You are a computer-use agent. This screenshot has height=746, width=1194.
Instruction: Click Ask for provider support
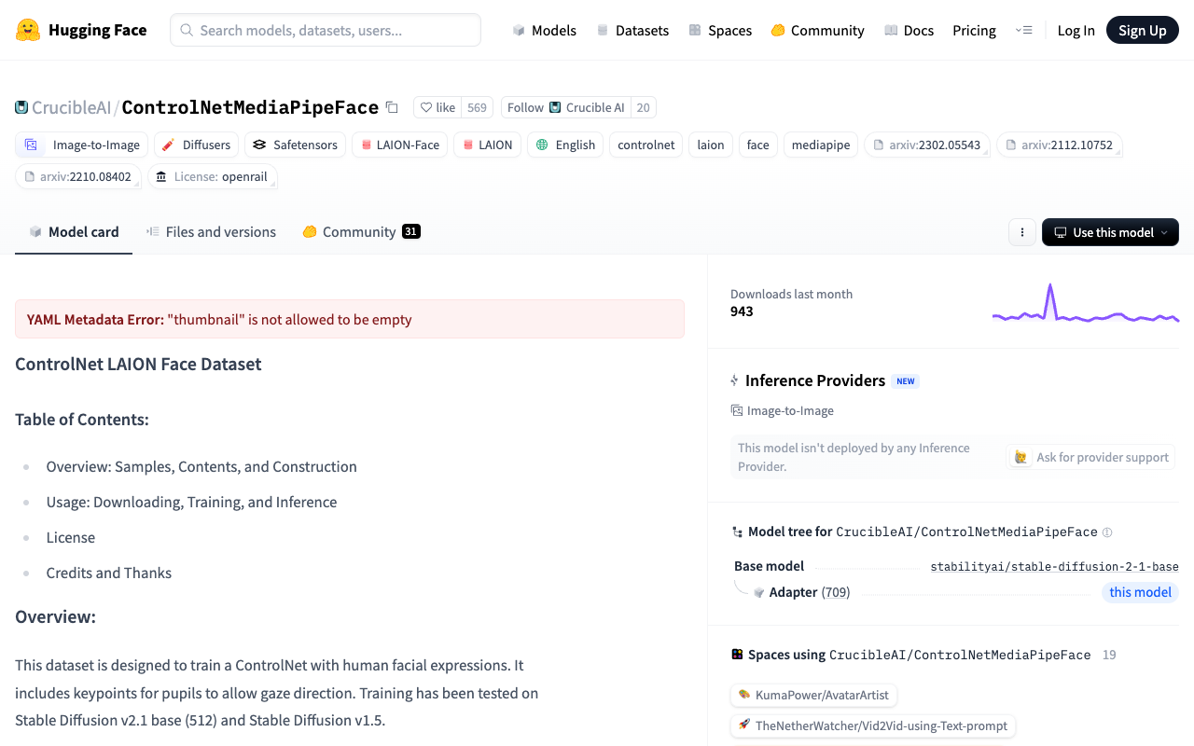[x=1091, y=457]
